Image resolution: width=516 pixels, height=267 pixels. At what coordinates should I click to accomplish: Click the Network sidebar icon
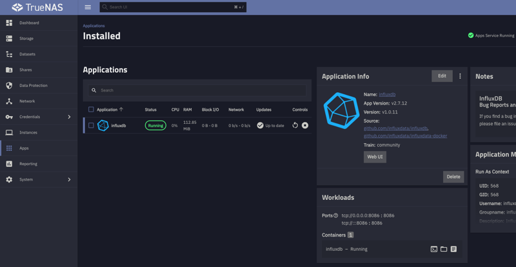pos(9,101)
